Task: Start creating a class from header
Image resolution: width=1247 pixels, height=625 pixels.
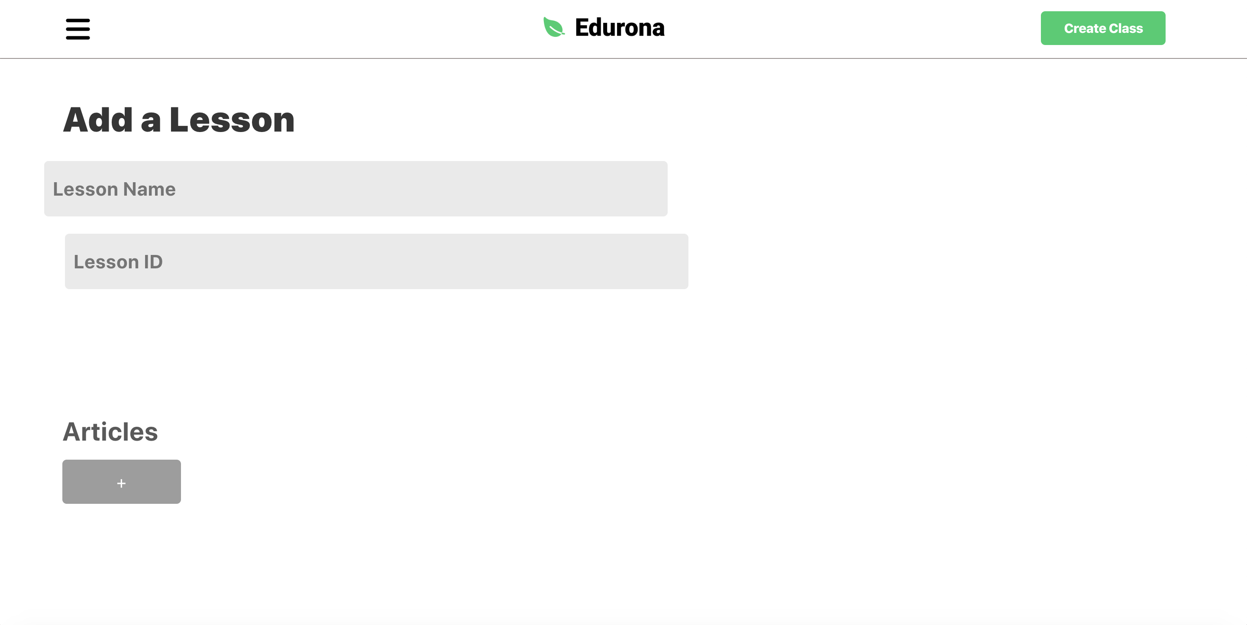Action: [x=1103, y=28]
